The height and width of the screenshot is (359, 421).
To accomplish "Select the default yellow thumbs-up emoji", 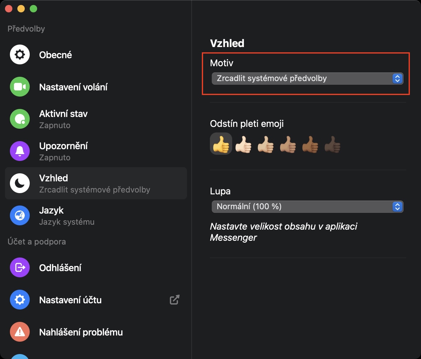I will click(221, 144).
